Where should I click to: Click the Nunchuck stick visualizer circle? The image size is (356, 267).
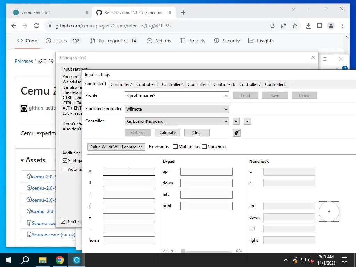point(329,212)
